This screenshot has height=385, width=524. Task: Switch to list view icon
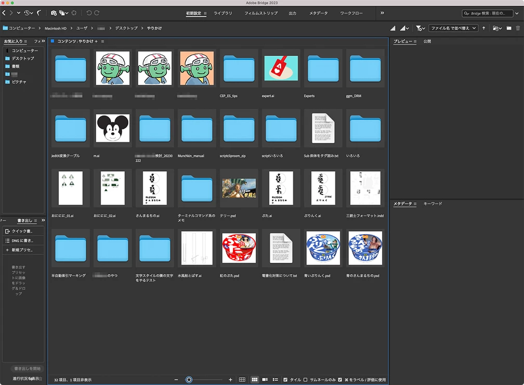[x=276, y=380]
